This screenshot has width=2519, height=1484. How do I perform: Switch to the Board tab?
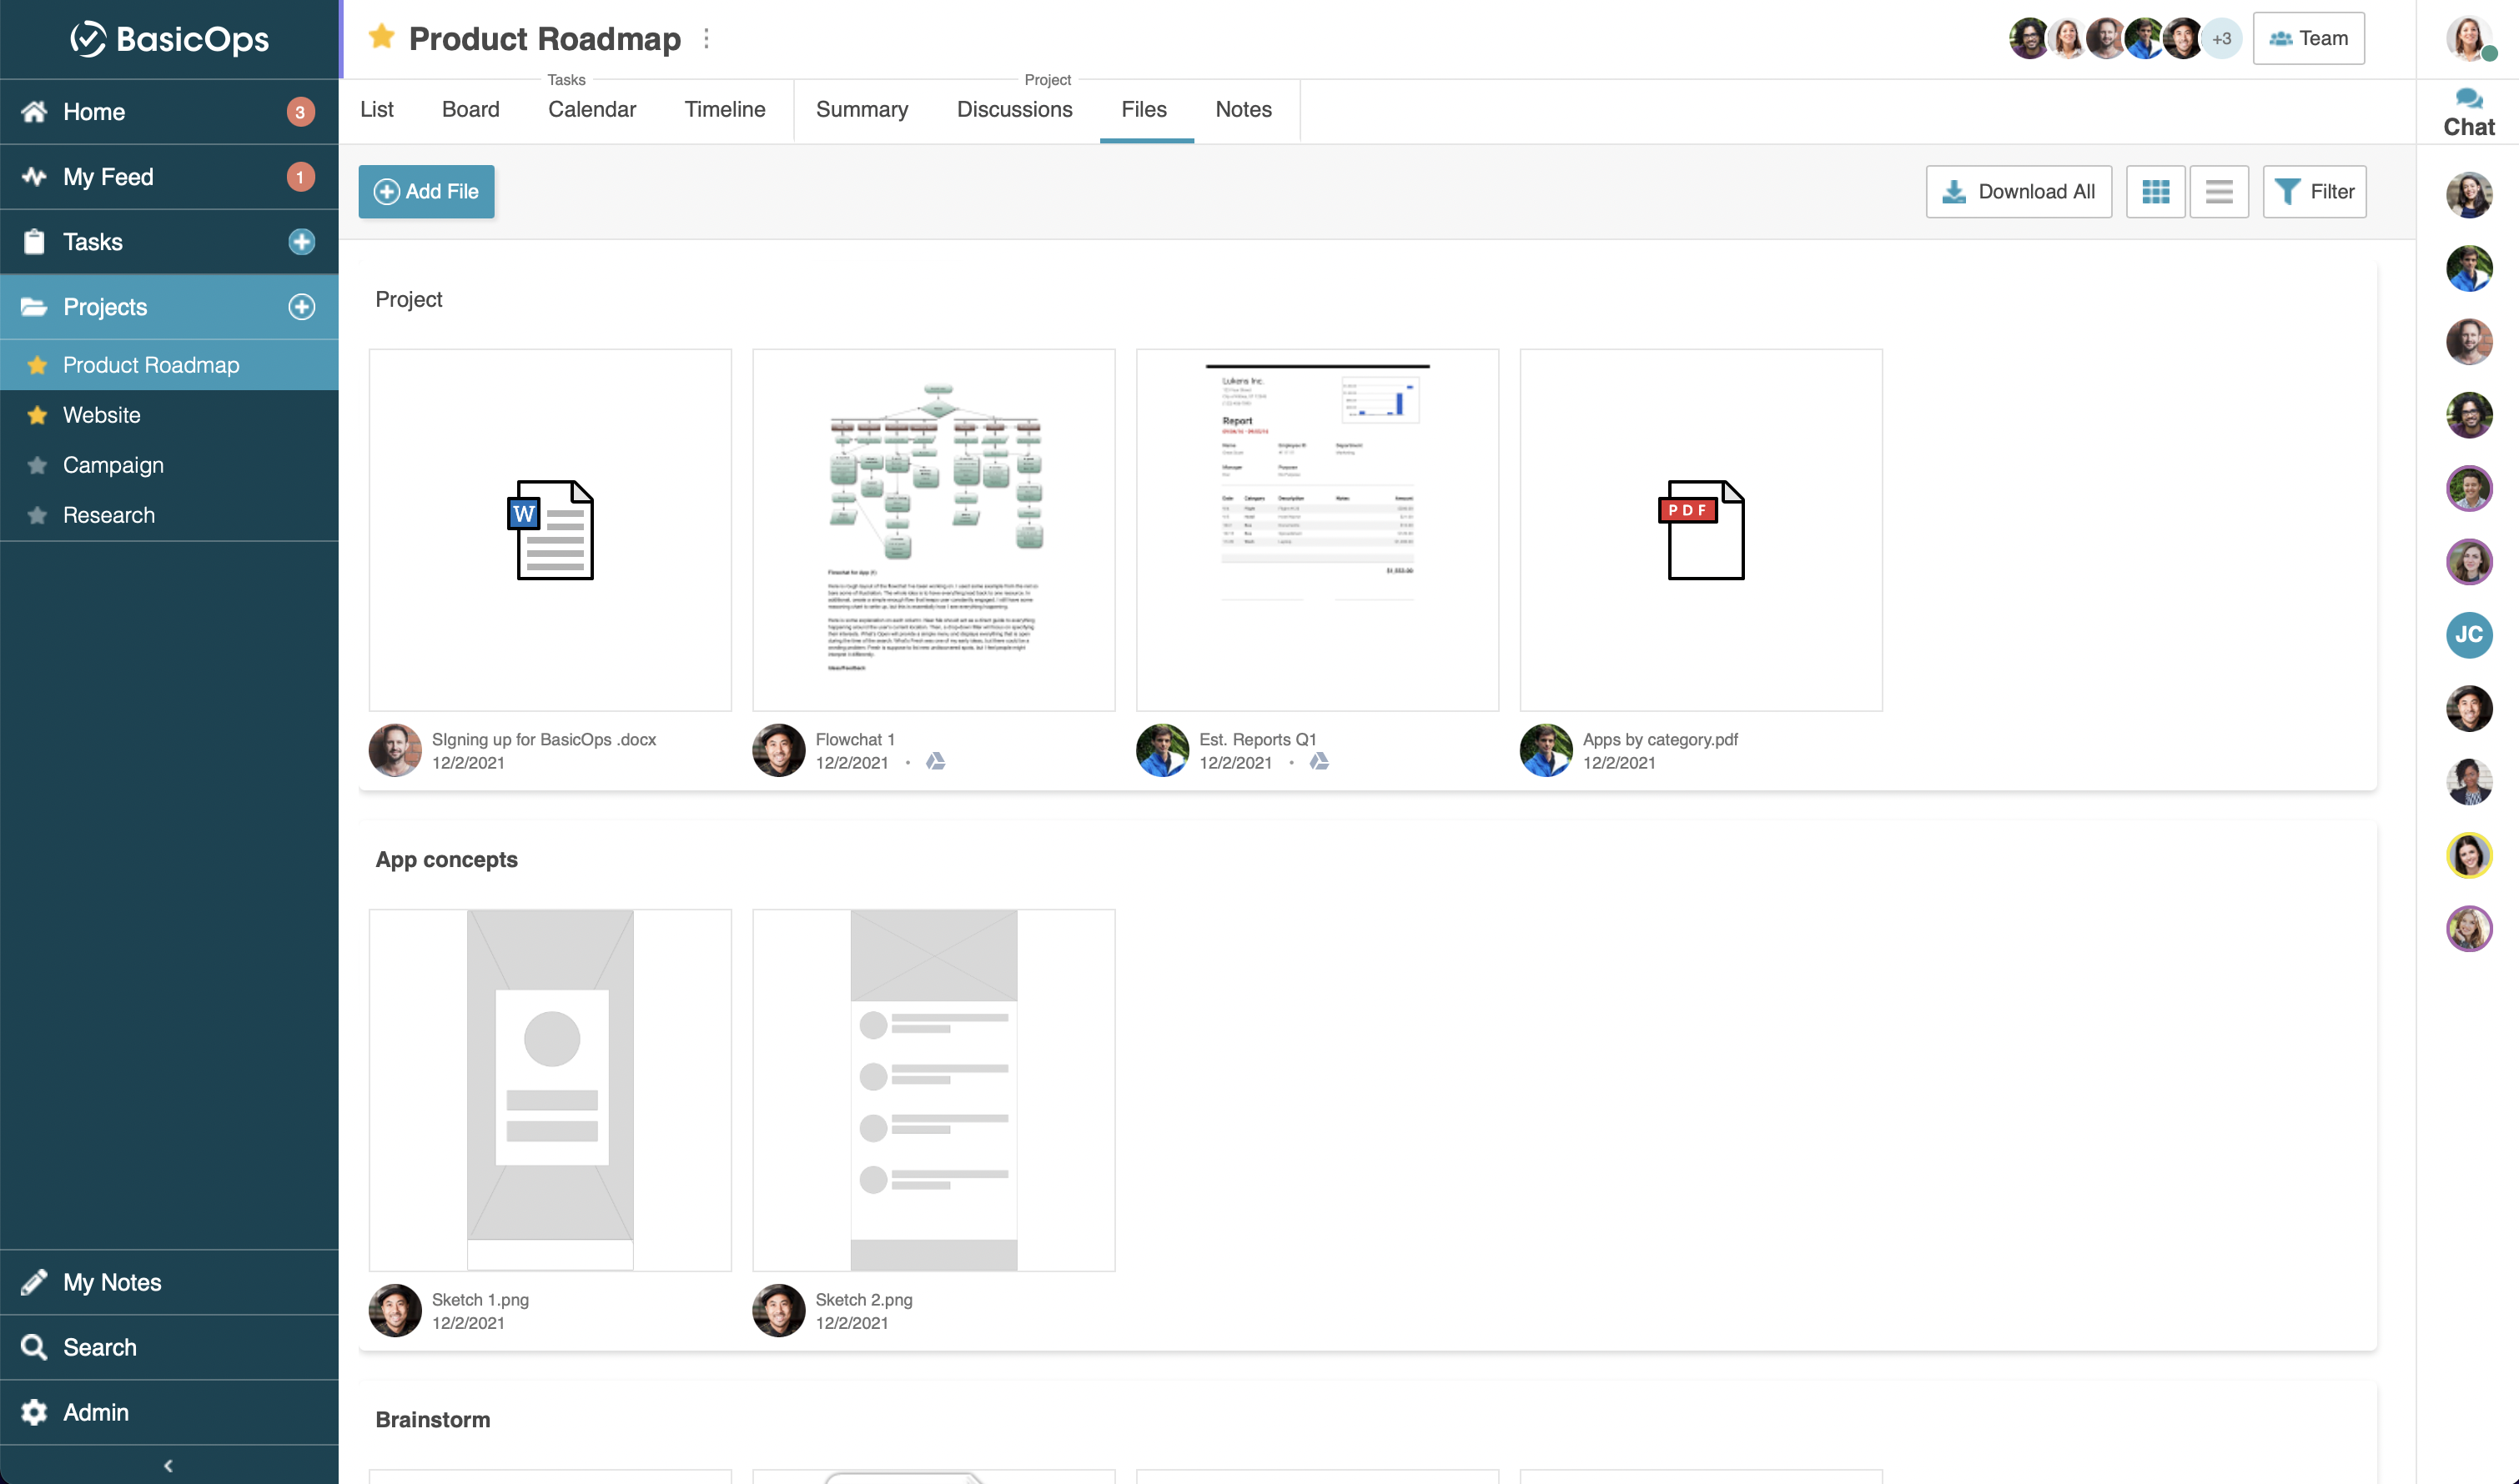[x=470, y=110]
